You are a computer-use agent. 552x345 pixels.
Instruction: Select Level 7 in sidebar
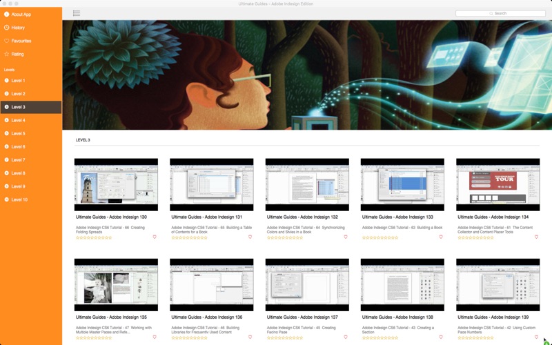[x=31, y=160]
